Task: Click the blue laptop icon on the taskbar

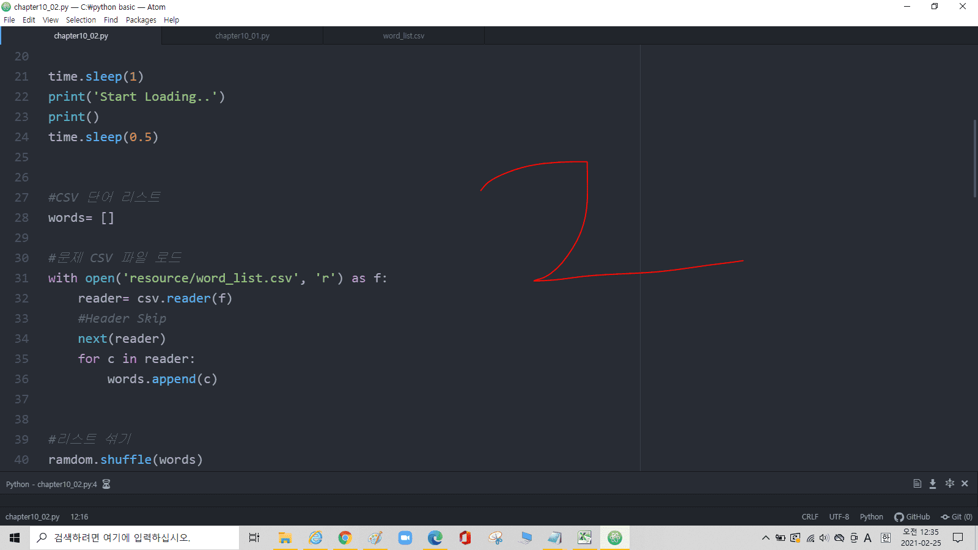Action: pos(525,538)
